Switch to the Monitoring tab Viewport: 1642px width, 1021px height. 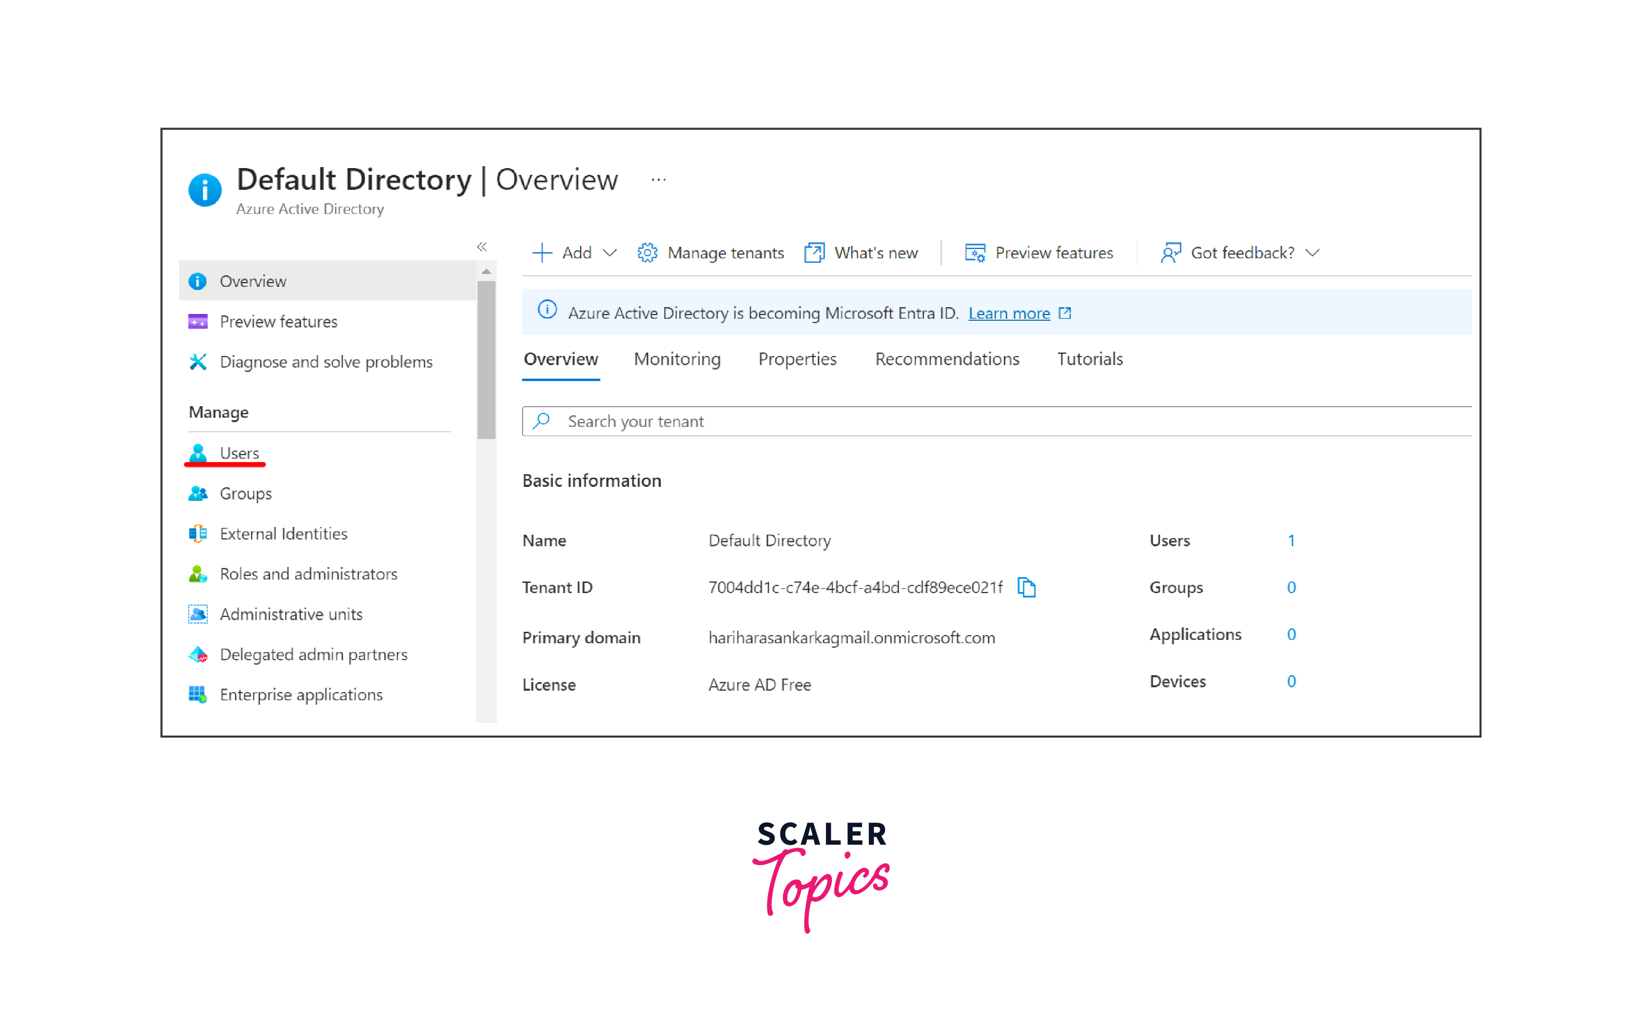(x=677, y=359)
